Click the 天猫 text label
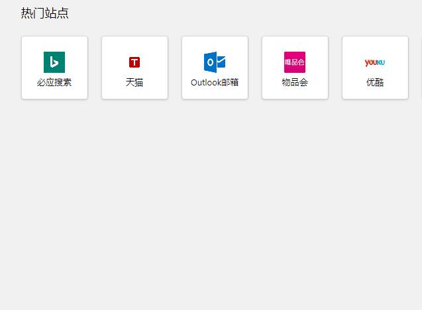This screenshot has width=422, height=310. point(134,83)
